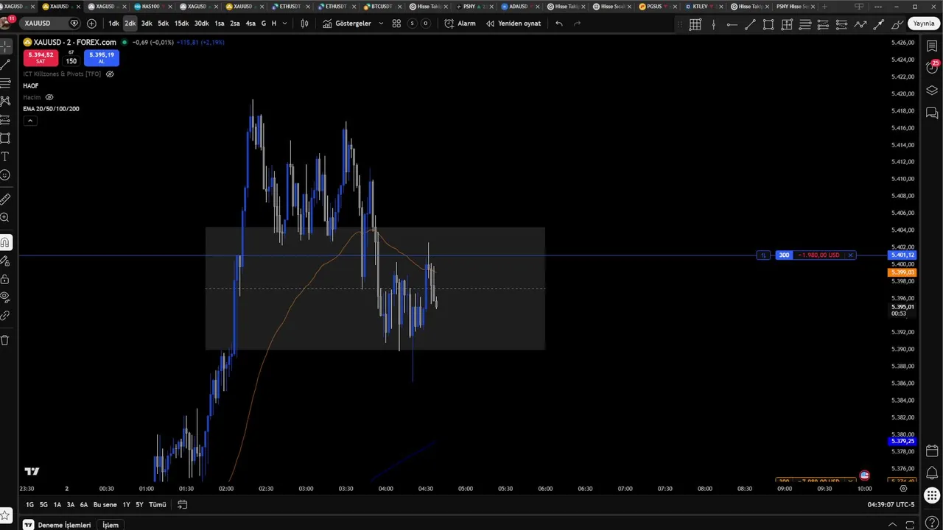
Task: Cancel the 300 order line with X
Action: click(850, 255)
